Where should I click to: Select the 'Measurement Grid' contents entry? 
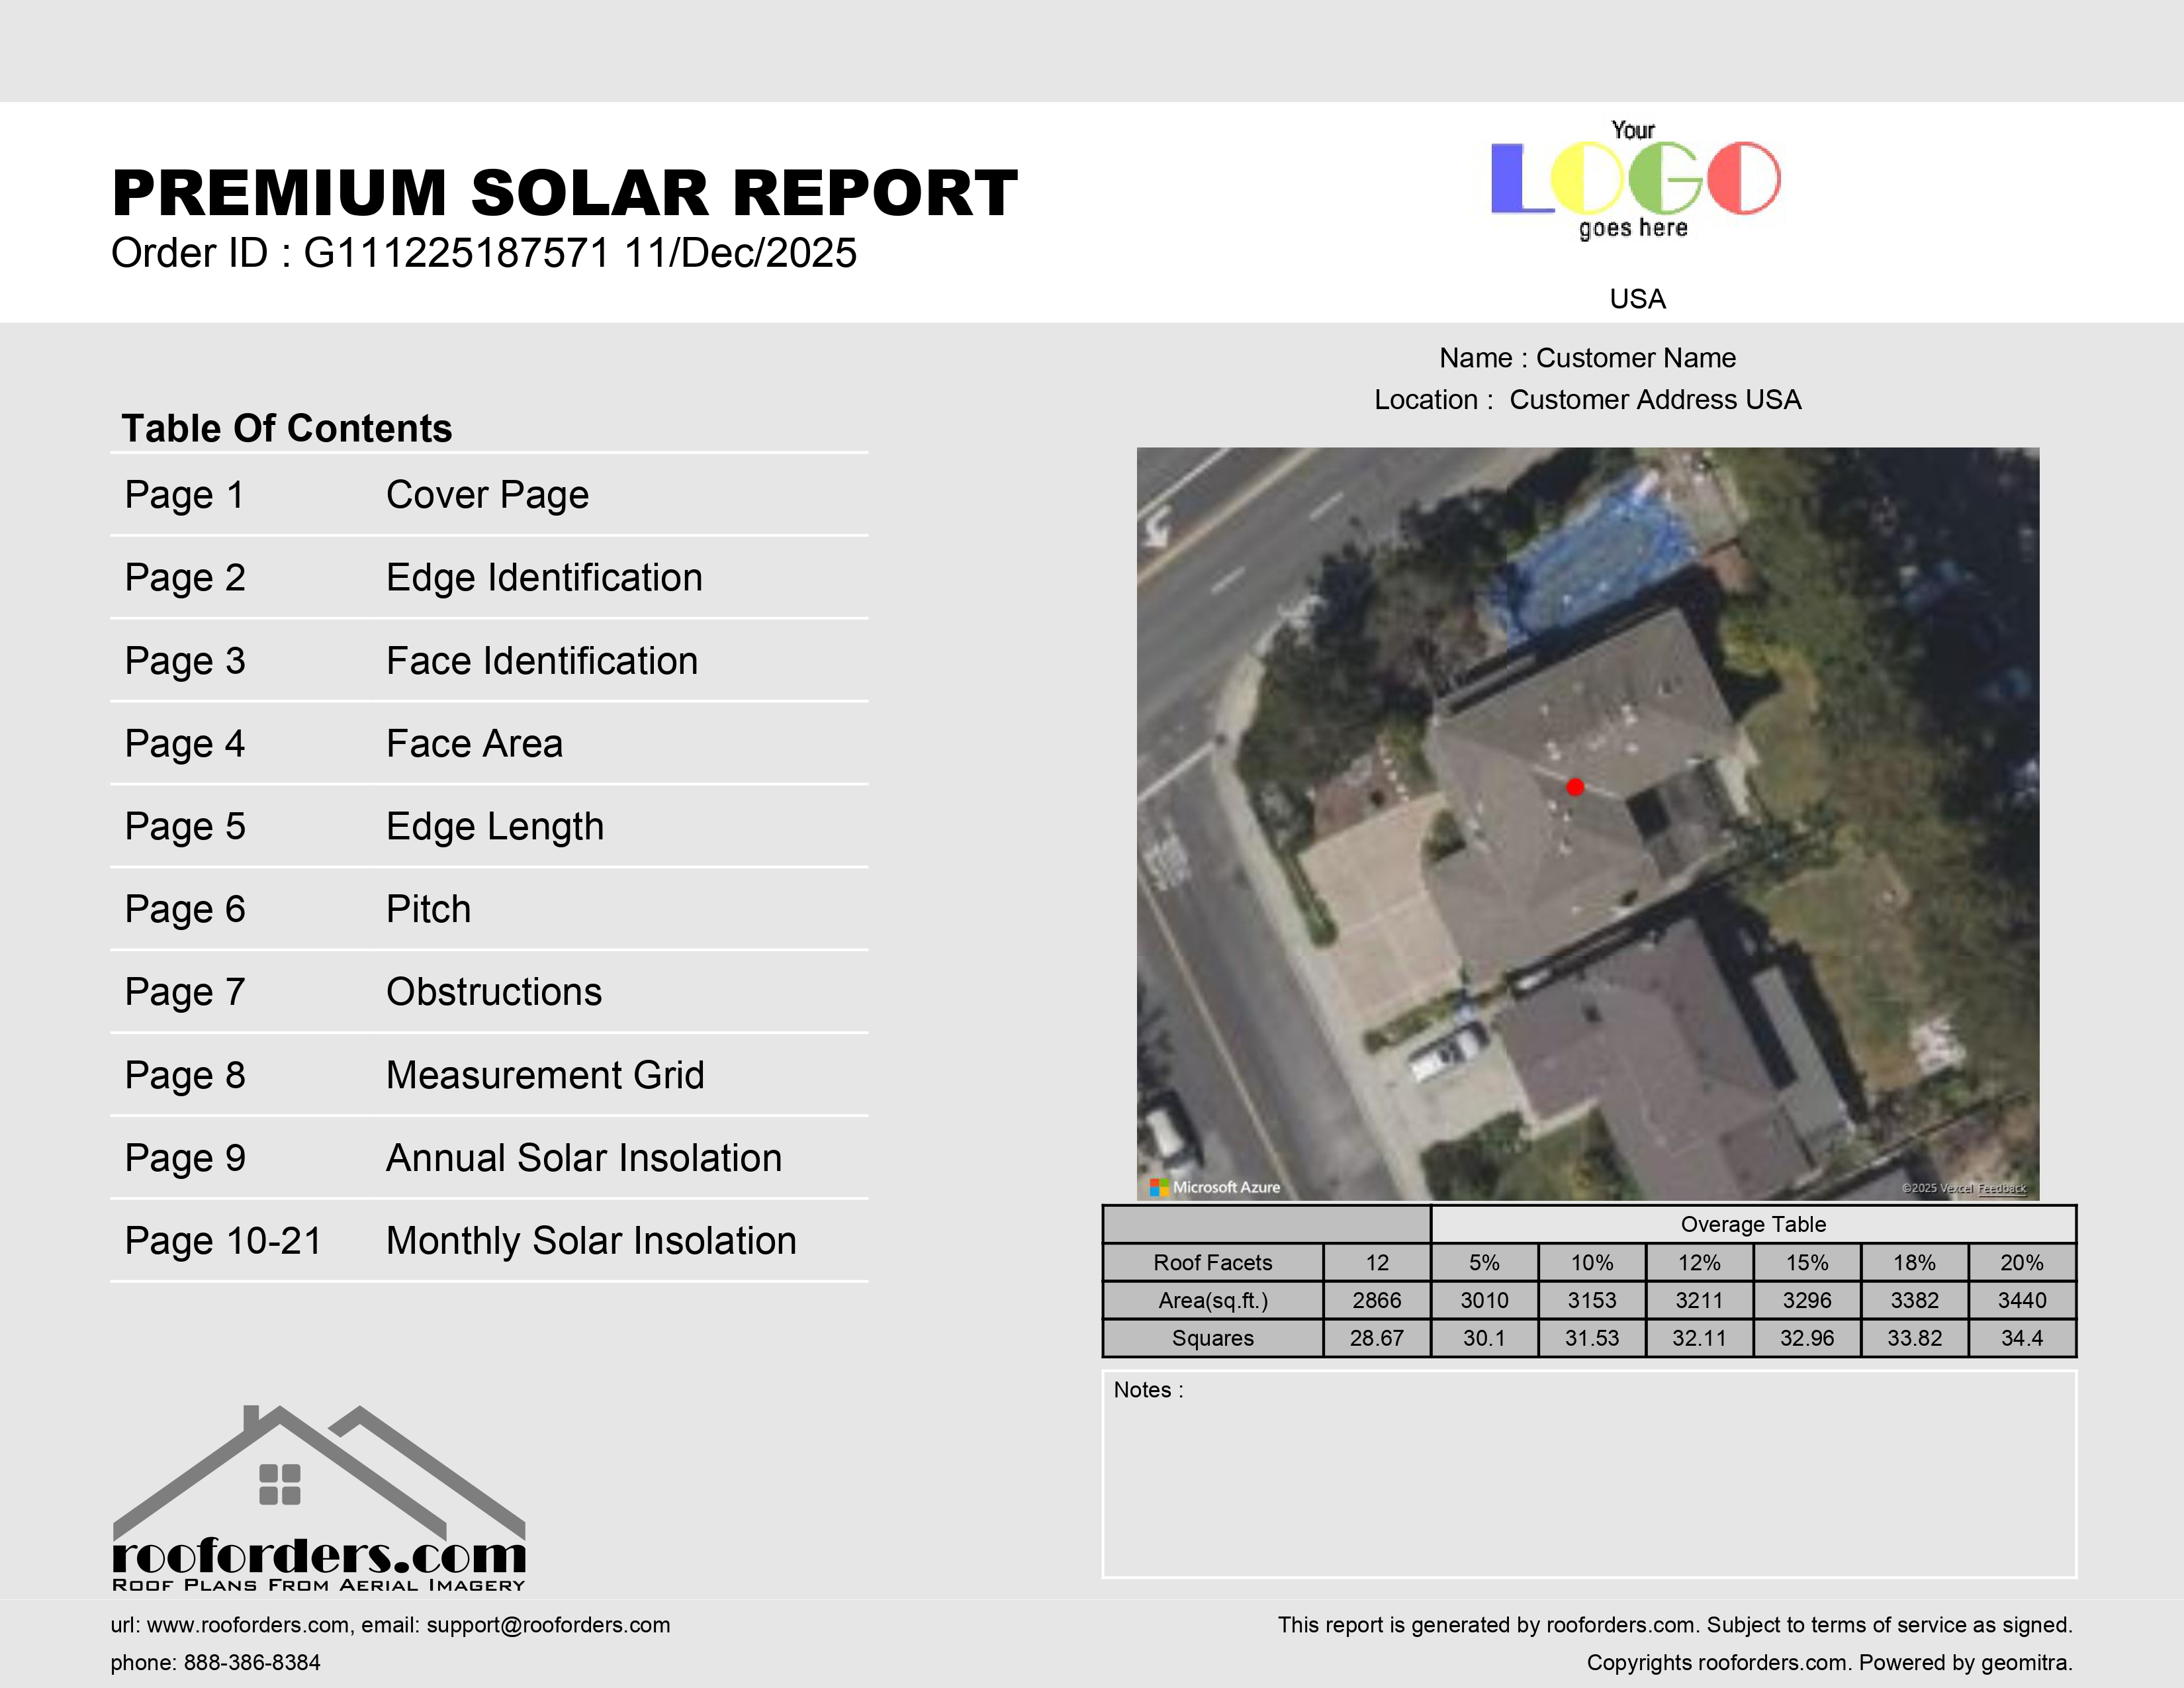coord(545,1075)
